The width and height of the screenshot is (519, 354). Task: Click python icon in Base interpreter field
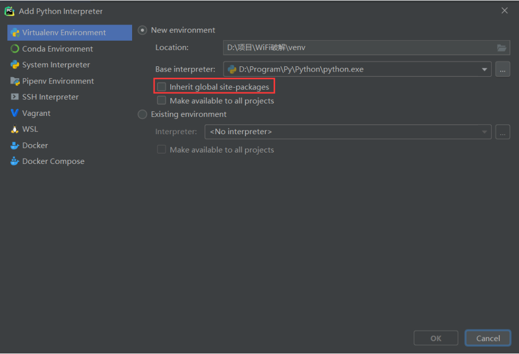pyautogui.click(x=232, y=69)
